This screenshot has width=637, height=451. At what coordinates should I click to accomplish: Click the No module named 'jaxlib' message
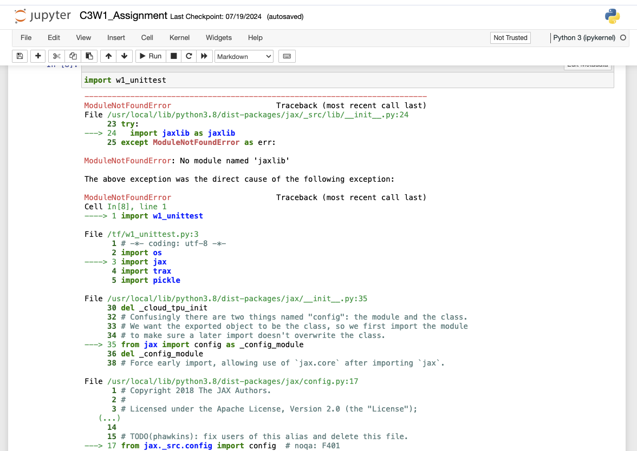(x=235, y=161)
